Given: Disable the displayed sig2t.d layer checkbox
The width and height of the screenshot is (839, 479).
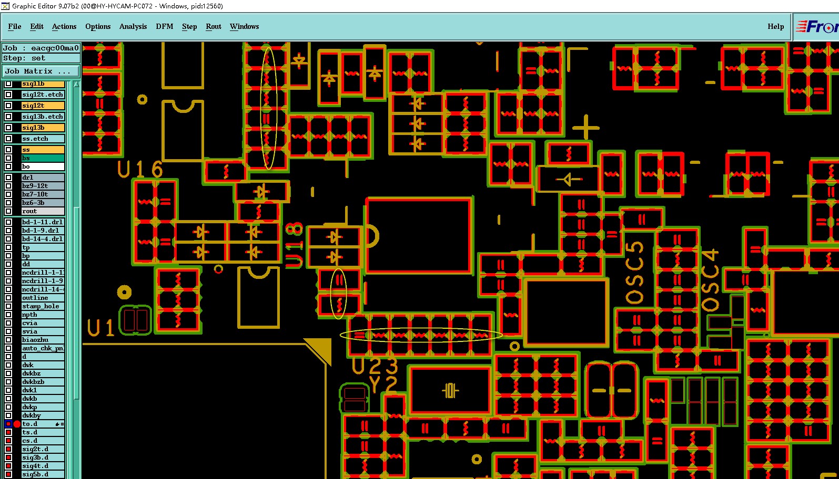Looking at the screenshot, I should (x=8, y=449).
